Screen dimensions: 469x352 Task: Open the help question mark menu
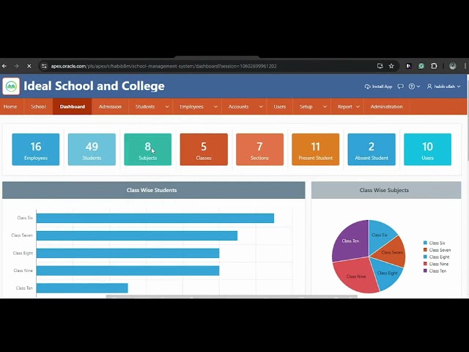point(414,87)
